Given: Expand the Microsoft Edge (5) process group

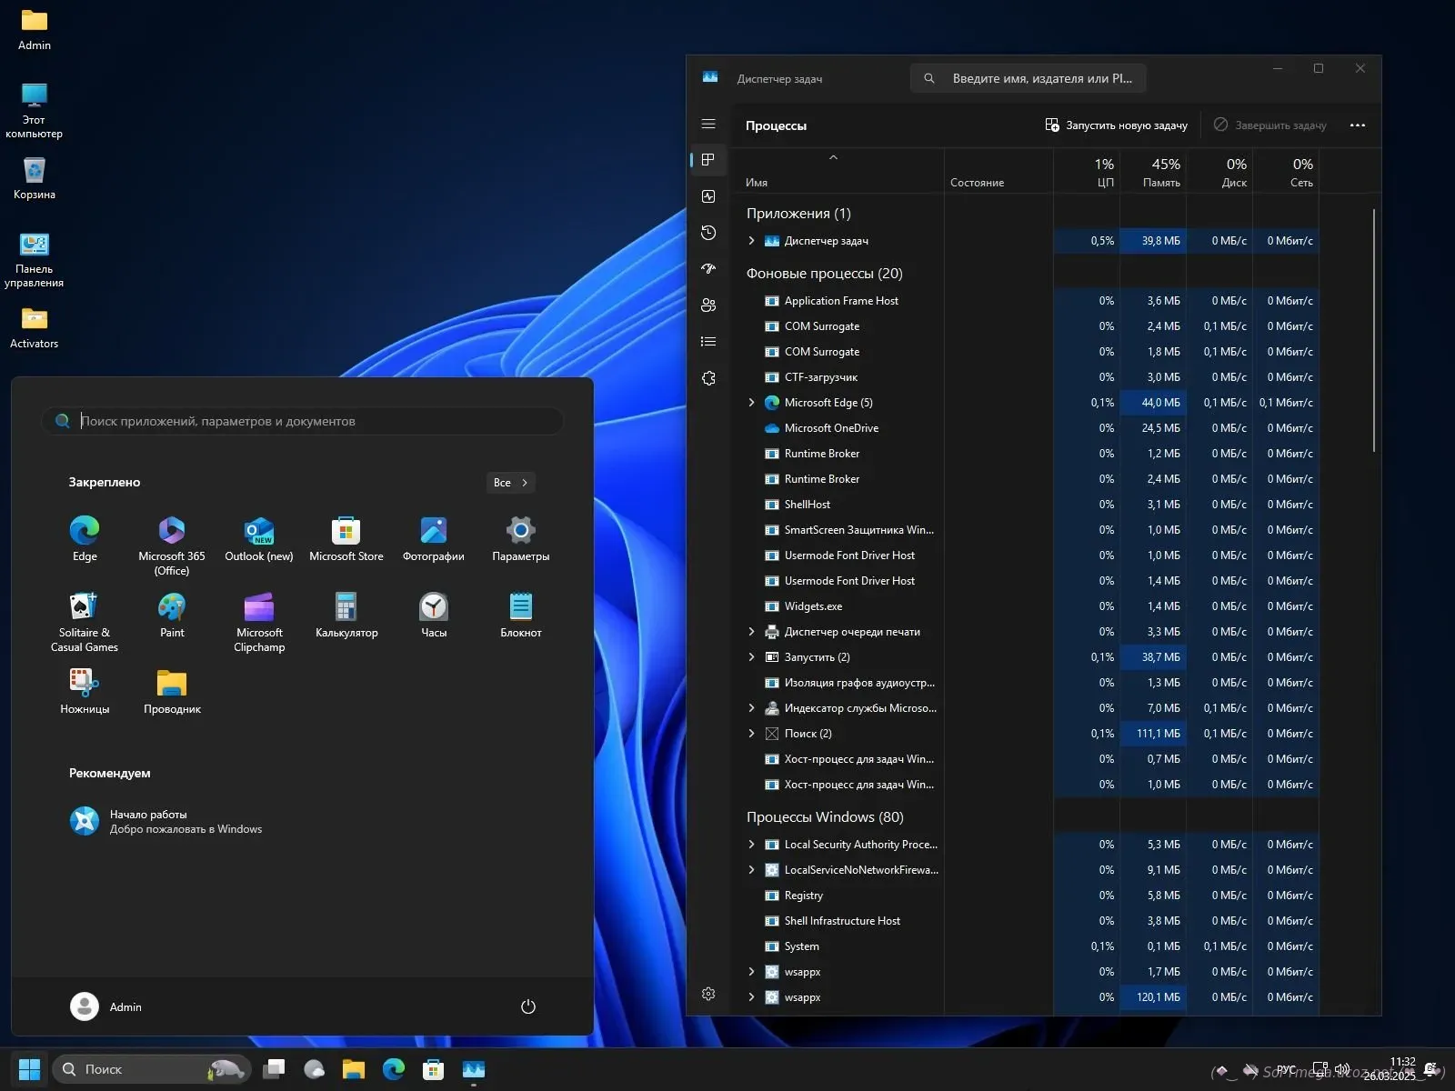Looking at the screenshot, I should pyautogui.click(x=751, y=403).
